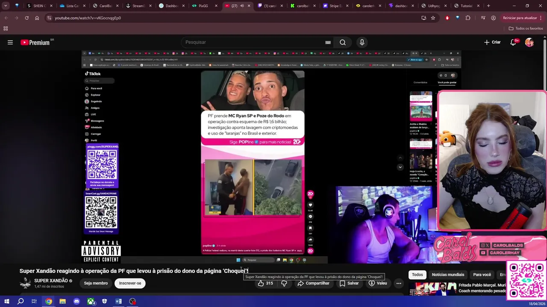
Task: Open Task View on the taskbar
Action: click(34, 301)
